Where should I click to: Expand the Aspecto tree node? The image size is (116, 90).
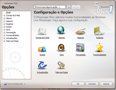(x=4, y=21)
